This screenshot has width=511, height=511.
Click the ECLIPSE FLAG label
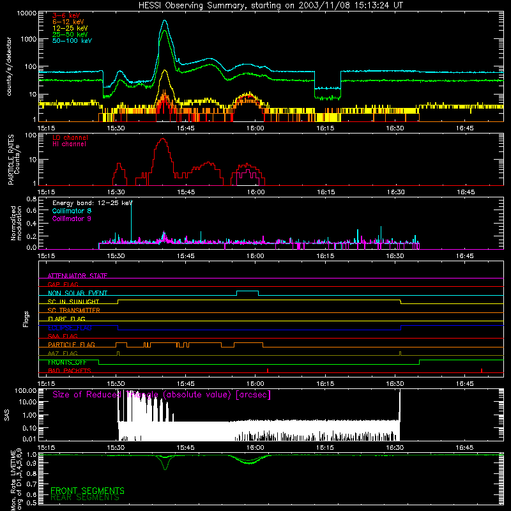(x=70, y=328)
